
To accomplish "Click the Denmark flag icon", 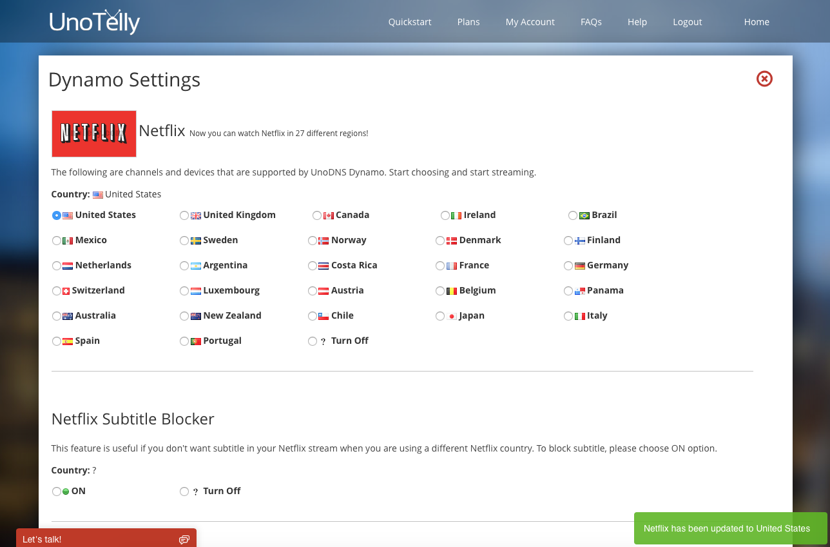I will coord(452,241).
